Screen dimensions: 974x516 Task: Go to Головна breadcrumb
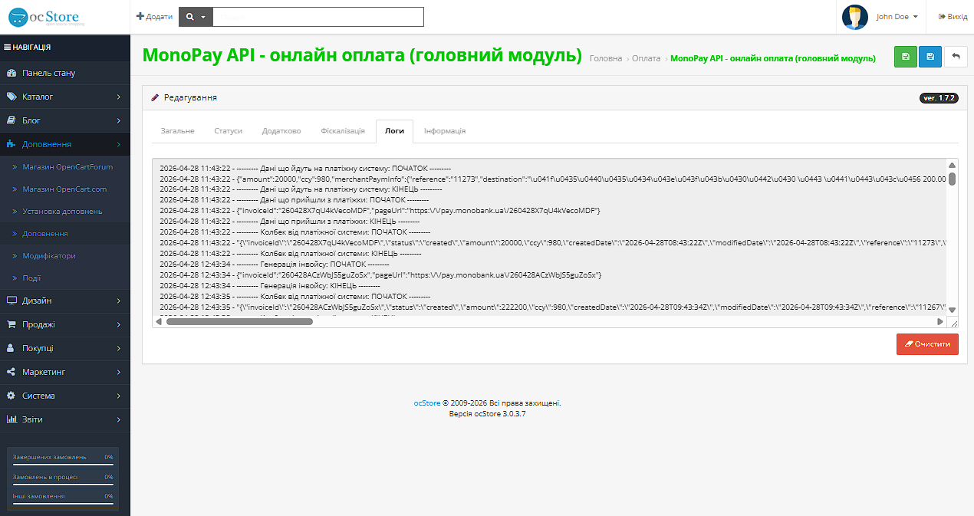[606, 58]
